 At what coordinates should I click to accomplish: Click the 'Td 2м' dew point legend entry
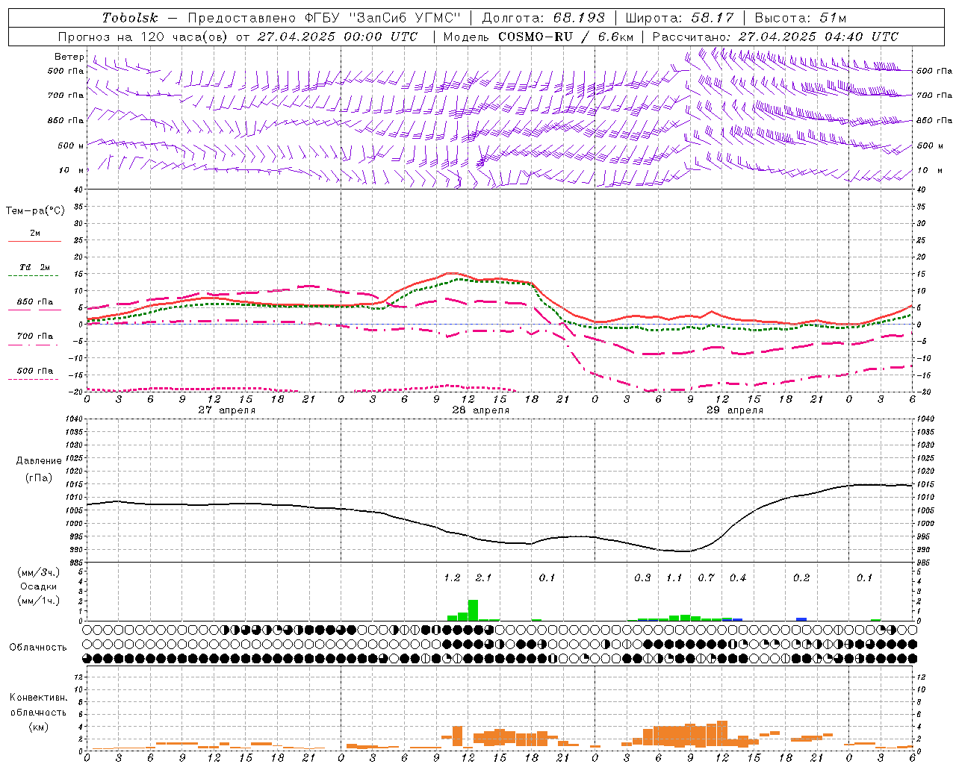(34, 267)
